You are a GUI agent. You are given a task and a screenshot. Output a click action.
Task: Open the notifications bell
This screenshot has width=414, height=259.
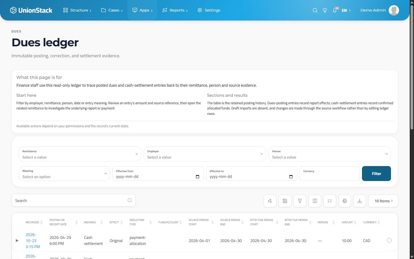[335, 10]
